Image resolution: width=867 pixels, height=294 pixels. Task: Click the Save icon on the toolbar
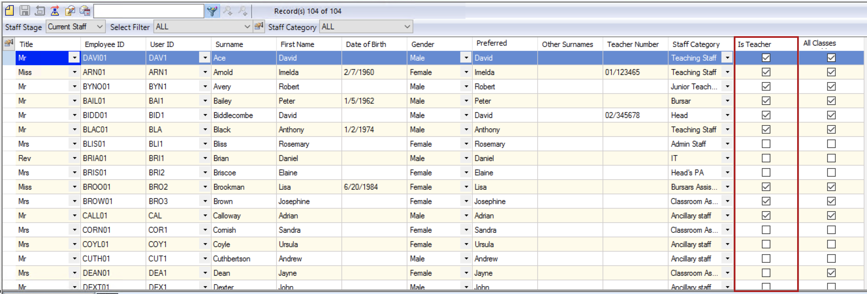coord(24,11)
